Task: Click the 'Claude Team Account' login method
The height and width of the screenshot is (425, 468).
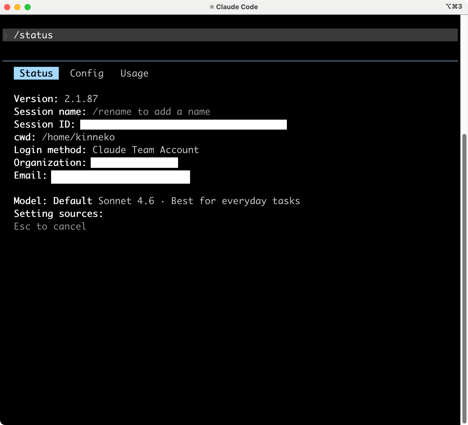Action: pyautogui.click(x=146, y=150)
